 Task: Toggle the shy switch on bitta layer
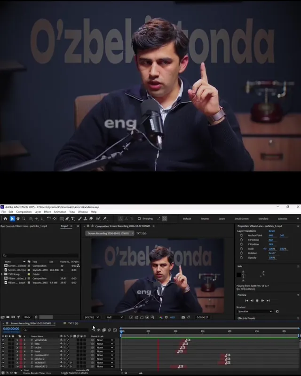click(61, 344)
